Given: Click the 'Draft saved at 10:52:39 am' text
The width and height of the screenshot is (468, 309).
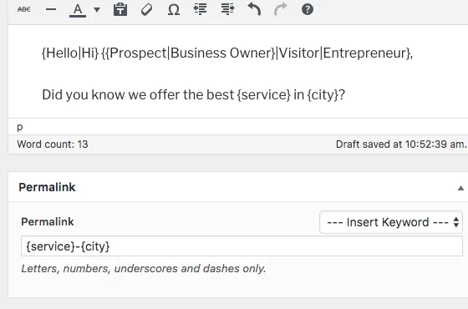Looking at the screenshot, I should (401, 144).
